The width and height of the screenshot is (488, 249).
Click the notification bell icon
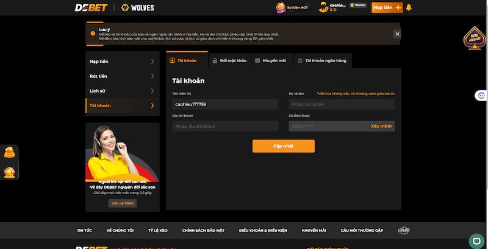(409, 7)
